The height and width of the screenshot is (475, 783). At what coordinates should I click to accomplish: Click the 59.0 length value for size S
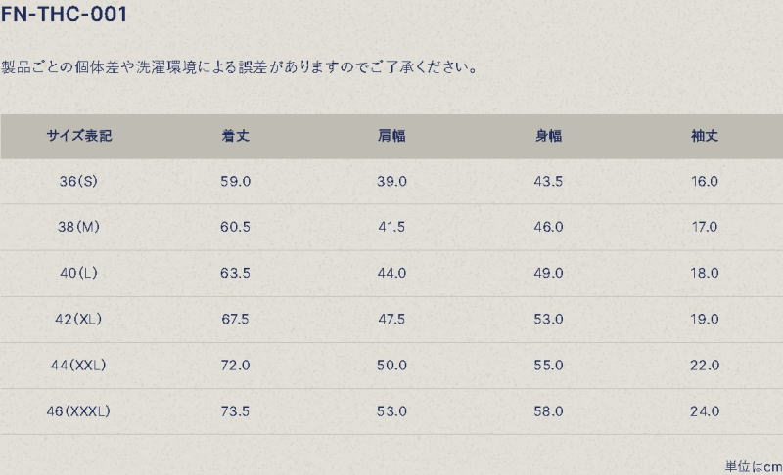coord(235,181)
